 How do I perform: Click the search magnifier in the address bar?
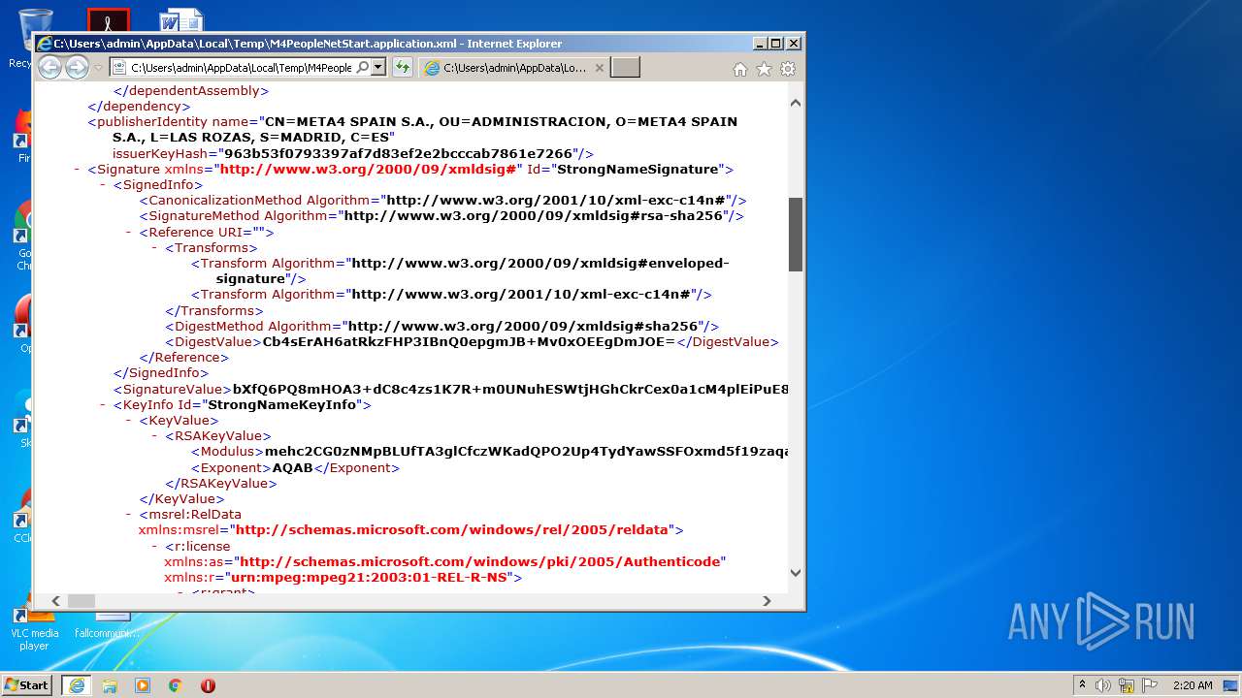click(x=362, y=68)
